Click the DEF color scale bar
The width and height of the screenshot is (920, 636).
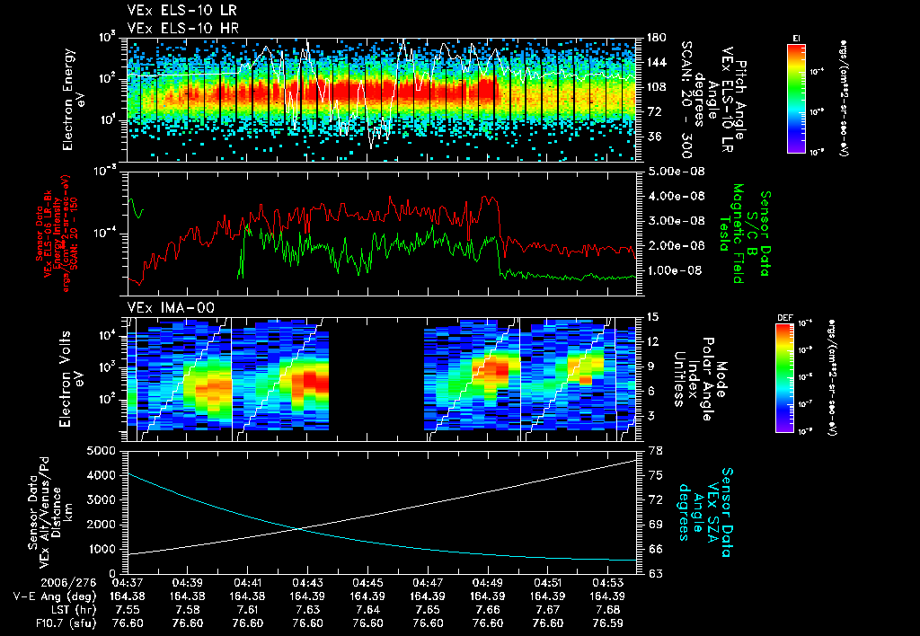coord(785,378)
